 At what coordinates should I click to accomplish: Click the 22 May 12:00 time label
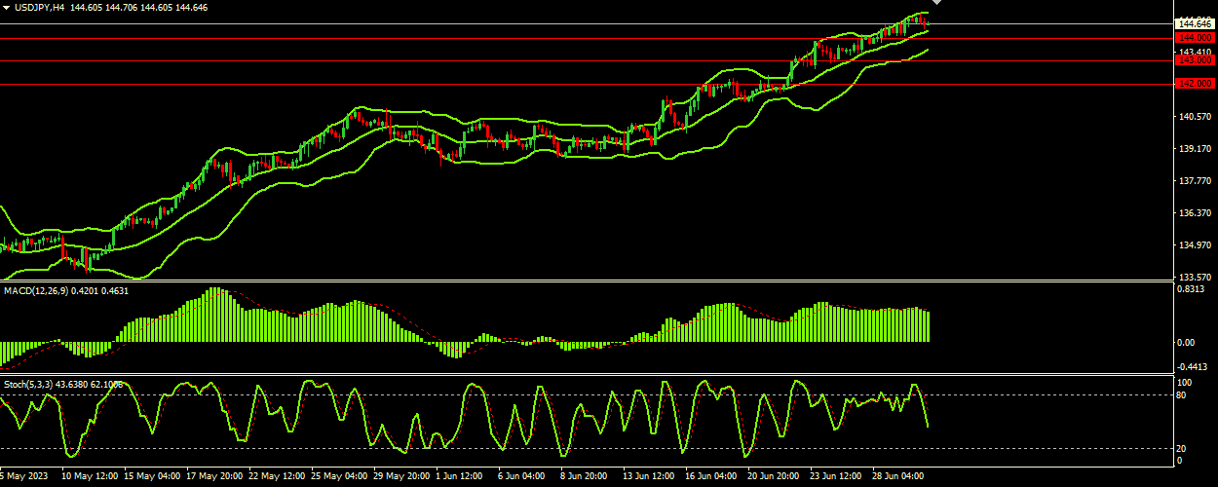click(278, 477)
